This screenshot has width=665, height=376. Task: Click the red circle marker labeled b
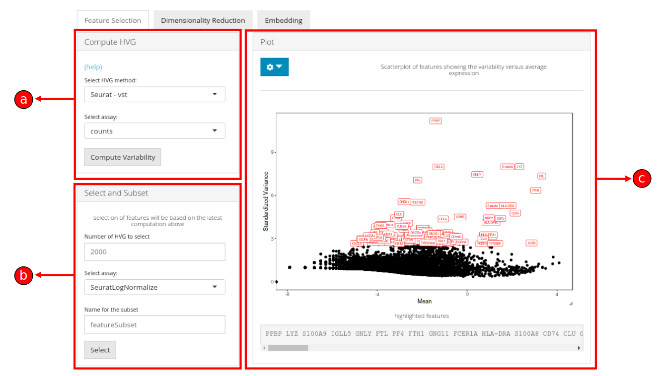23,275
